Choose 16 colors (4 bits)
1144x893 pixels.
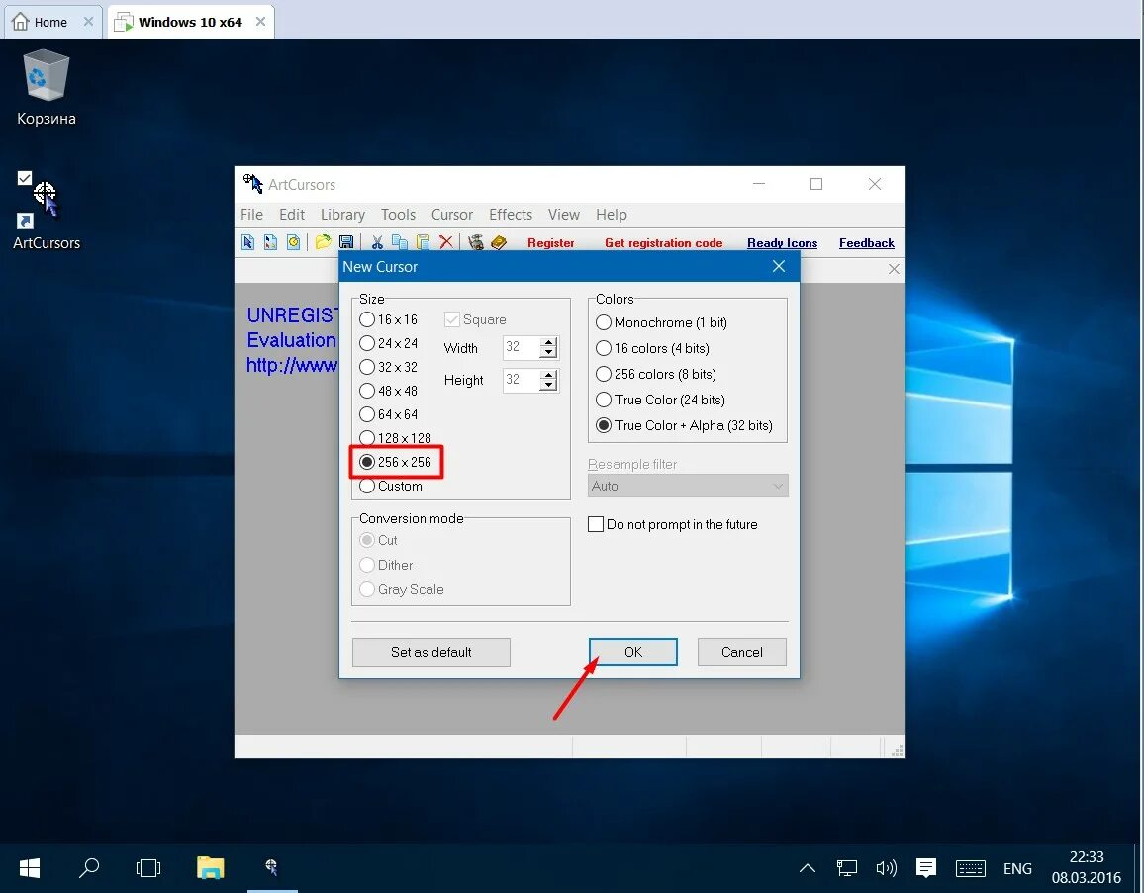click(x=652, y=348)
